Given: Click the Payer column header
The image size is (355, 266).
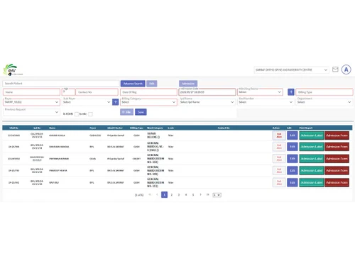Looking at the screenshot, I should point(92,128).
